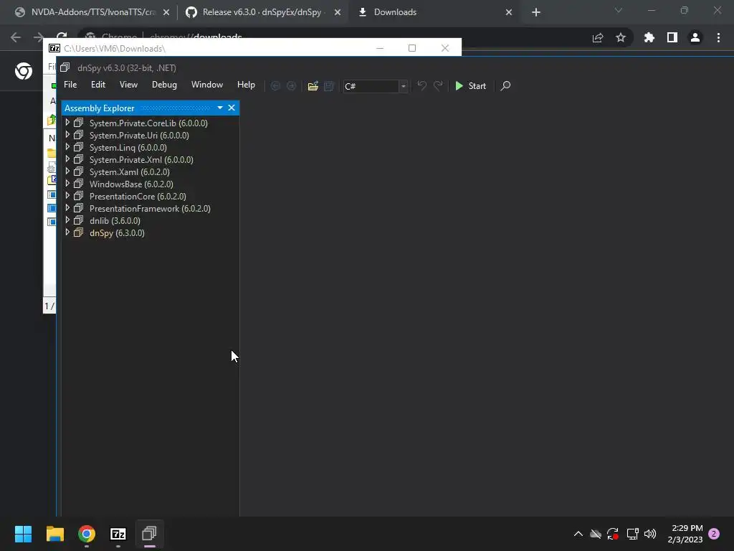
Task: Open Assembly Explorer panel options dropdown arrow
Action: (220, 108)
